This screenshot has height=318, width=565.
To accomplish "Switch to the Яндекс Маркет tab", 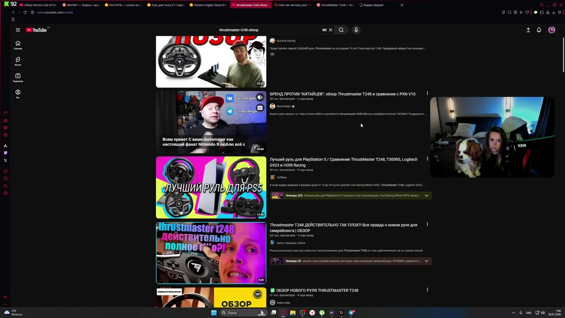I will 377,5.
